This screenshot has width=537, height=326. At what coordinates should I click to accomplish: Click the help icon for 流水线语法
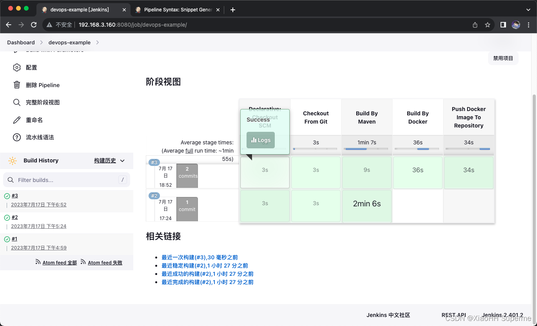16,137
